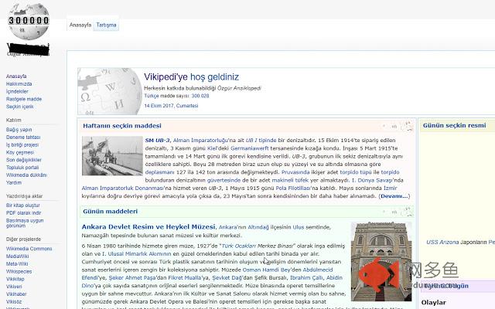Open Son değişiklikler sidebar link
Viewport: 495px width, 309px height.
pyautogui.click(x=24, y=160)
